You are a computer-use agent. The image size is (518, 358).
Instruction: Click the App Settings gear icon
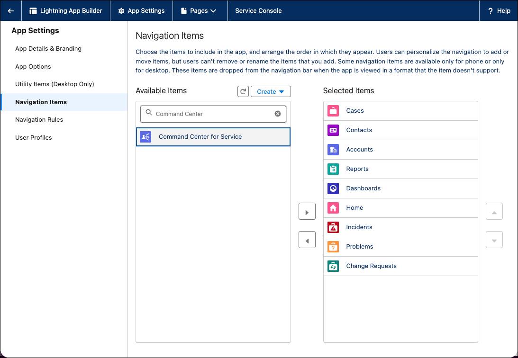coord(121,11)
